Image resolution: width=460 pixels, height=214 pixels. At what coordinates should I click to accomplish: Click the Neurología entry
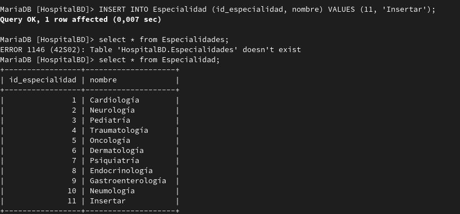(112, 110)
